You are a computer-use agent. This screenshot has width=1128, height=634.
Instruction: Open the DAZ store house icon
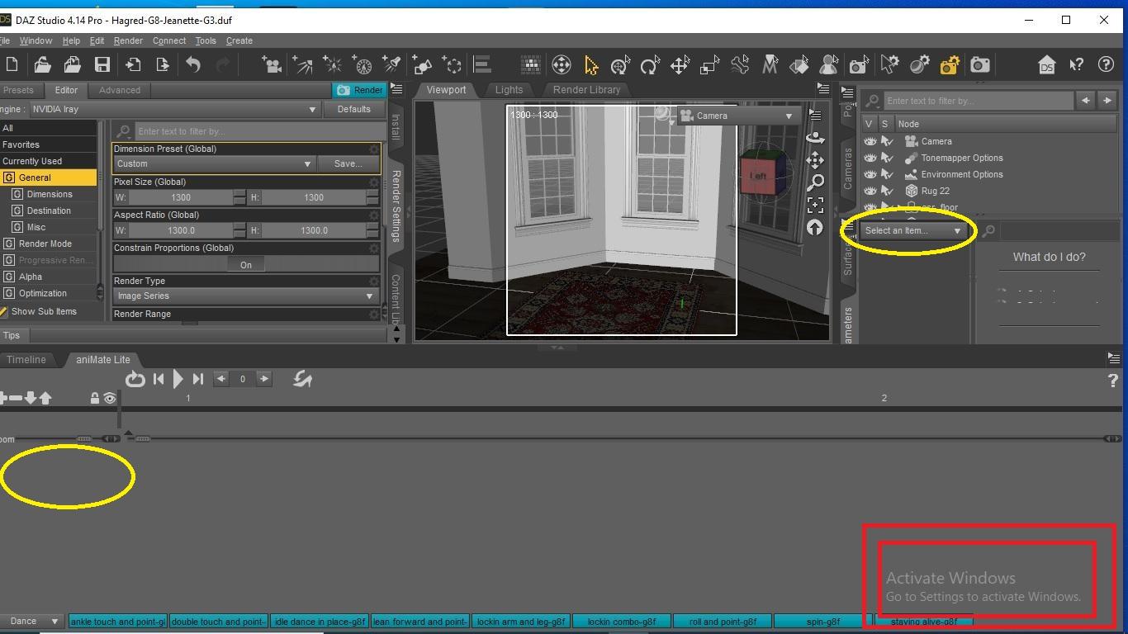1046,64
